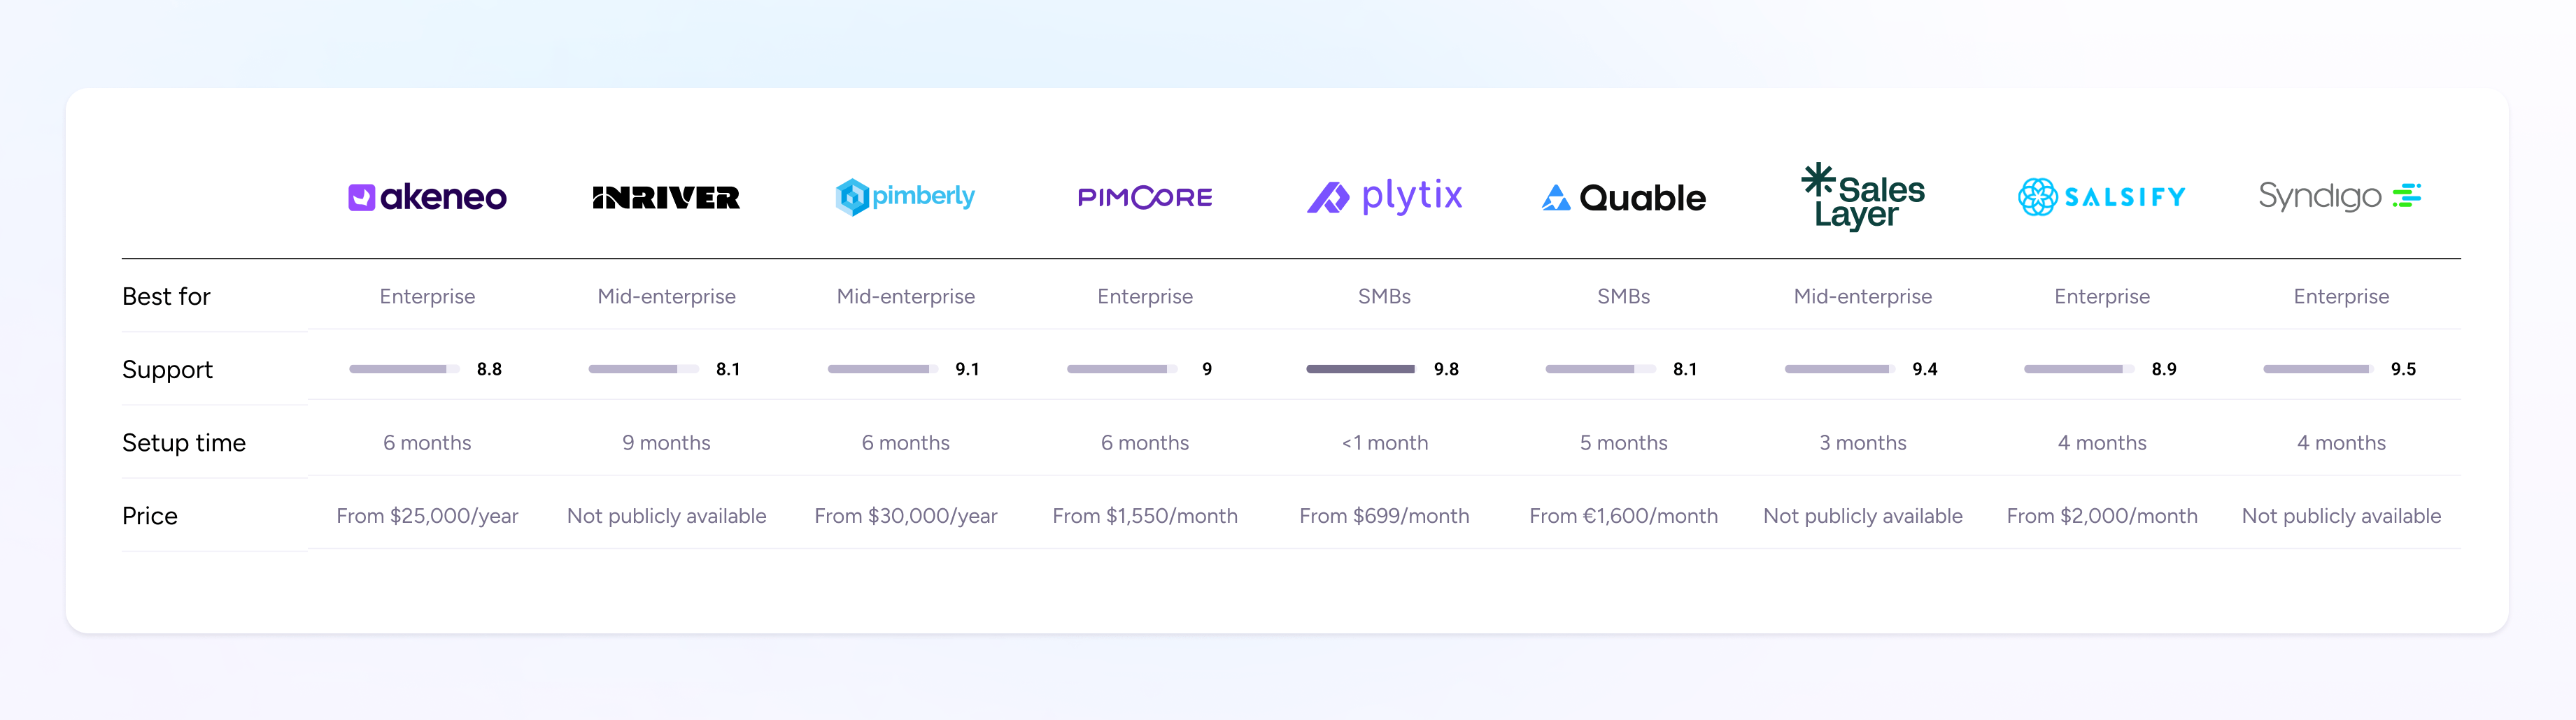Click the Plytix support bar rated 9.8
This screenshot has width=2576, height=720.
pyautogui.click(x=1360, y=370)
